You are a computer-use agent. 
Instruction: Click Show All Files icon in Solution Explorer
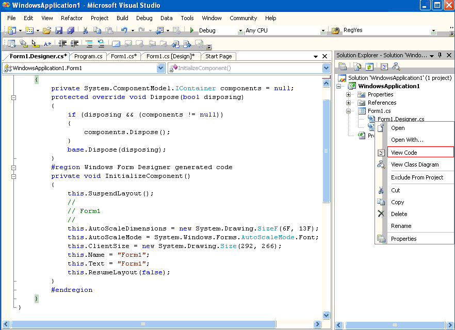[357, 67]
